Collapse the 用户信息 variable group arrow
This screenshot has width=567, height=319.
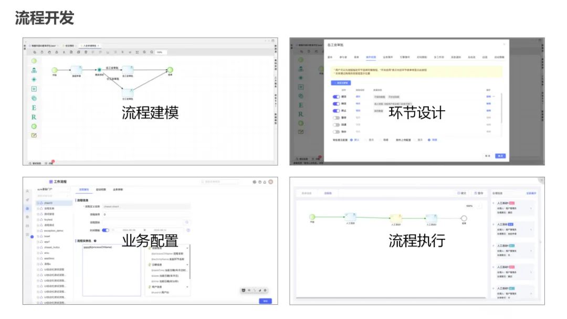[187, 287]
